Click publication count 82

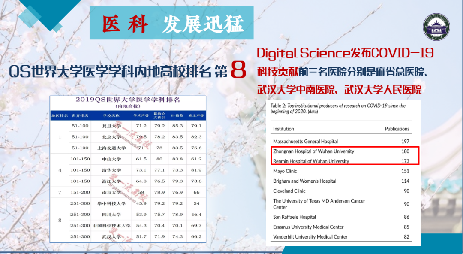point(406,237)
